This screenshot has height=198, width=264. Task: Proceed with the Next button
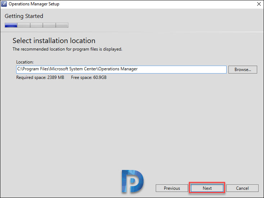tap(207, 188)
